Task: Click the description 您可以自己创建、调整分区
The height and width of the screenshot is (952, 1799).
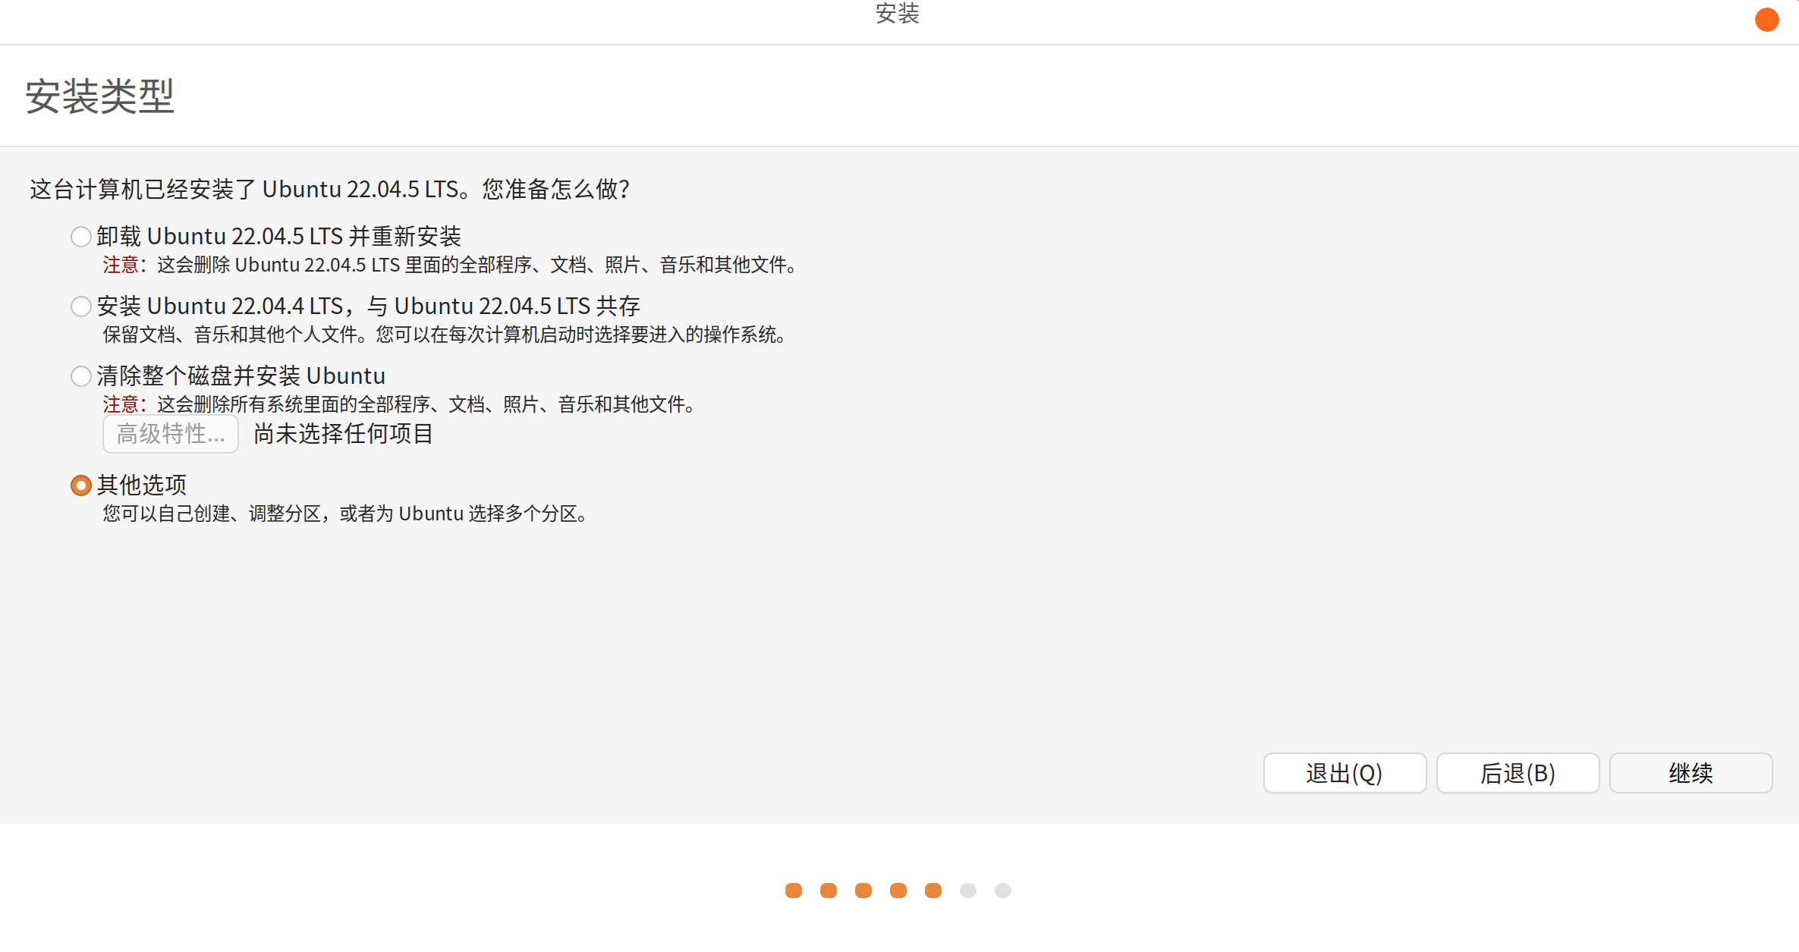Action: coord(212,514)
